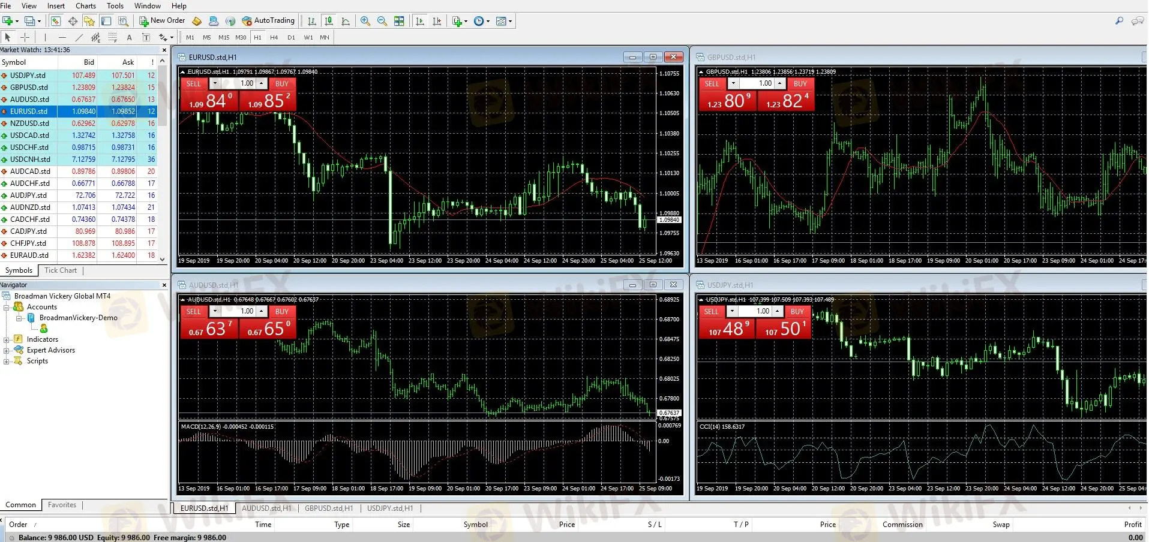Toggle the AutoTrading button
The height and width of the screenshot is (542, 1149).
point(268,20)
